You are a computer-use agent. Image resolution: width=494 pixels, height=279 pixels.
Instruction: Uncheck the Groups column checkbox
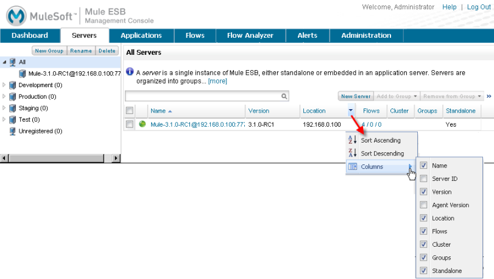[x=424, y=257]
